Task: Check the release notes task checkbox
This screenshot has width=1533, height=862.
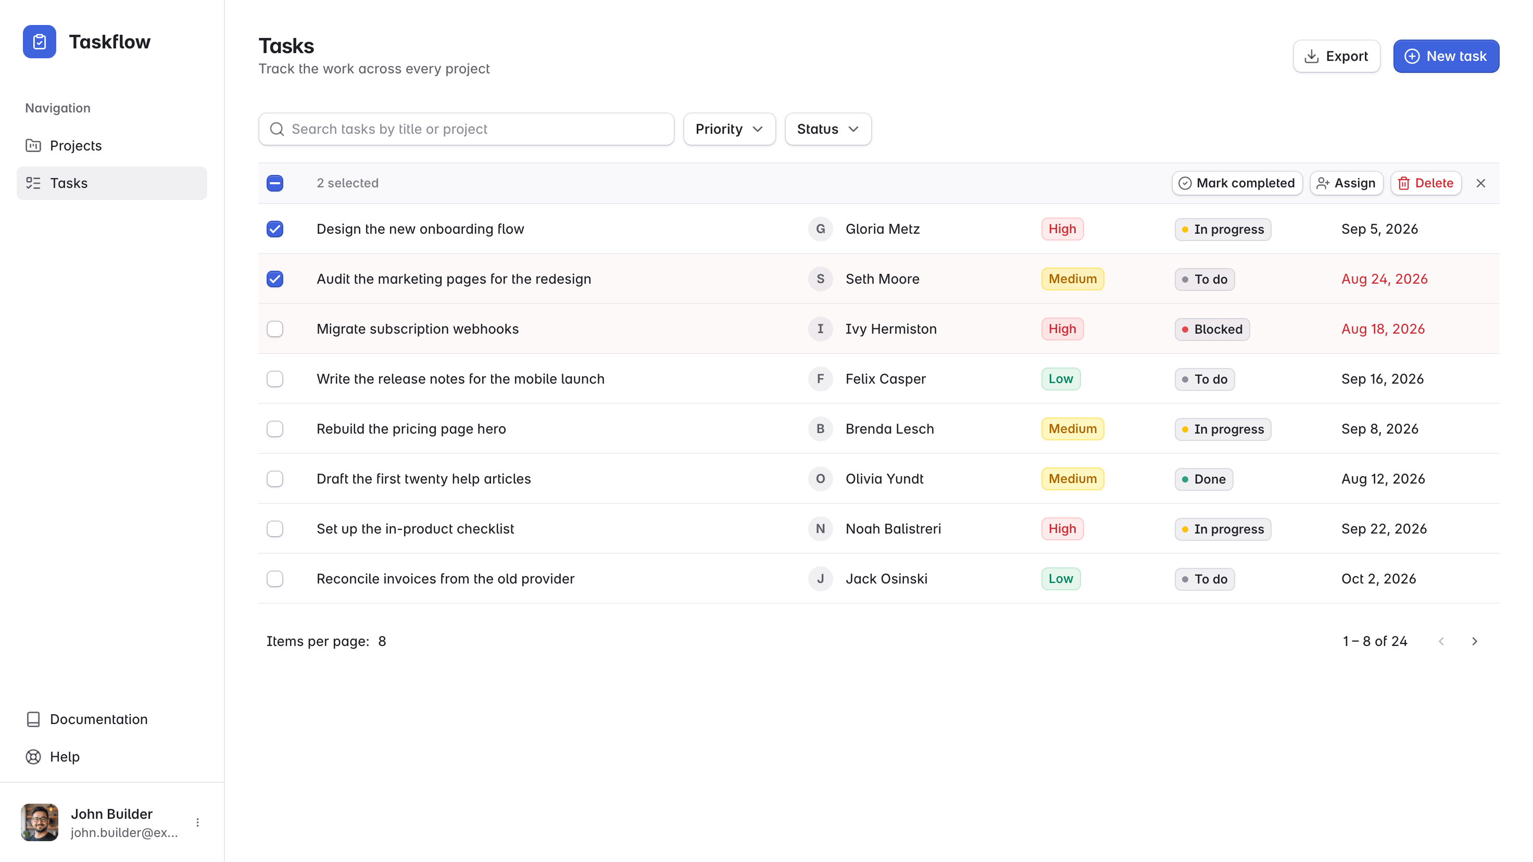Action: [275, 379]
